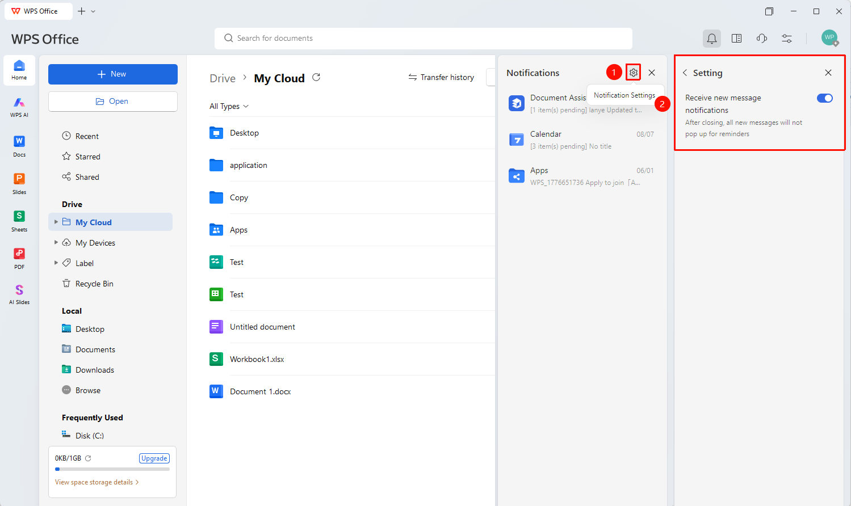Open Sheets from the sidebar
Image resolution: width=851 pixels, height=506 pixels.
[19, 221]
